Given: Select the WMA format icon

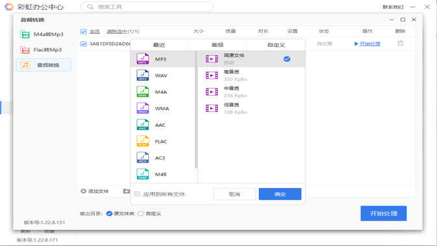Looking at the screenshot, I should coord(142,108).
